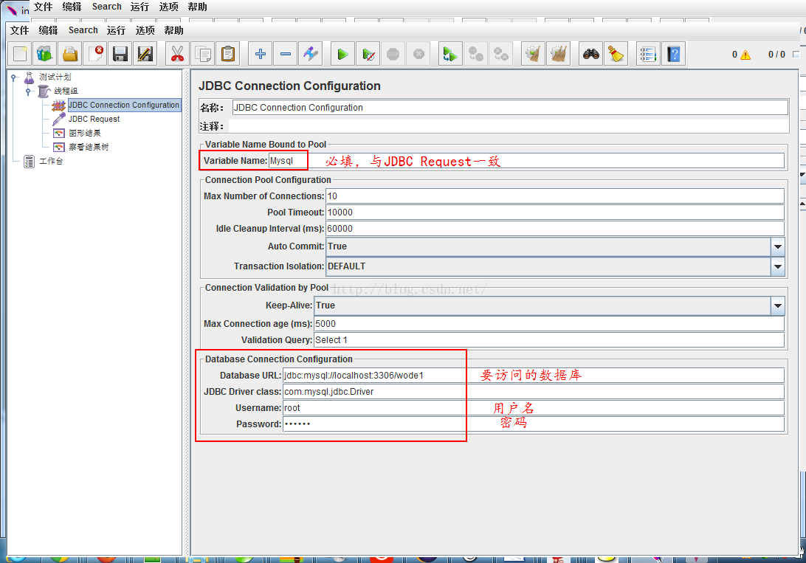Select 工作台 in the tree
The height and width of the screenshot is (563, 806).
coord(51,162)
